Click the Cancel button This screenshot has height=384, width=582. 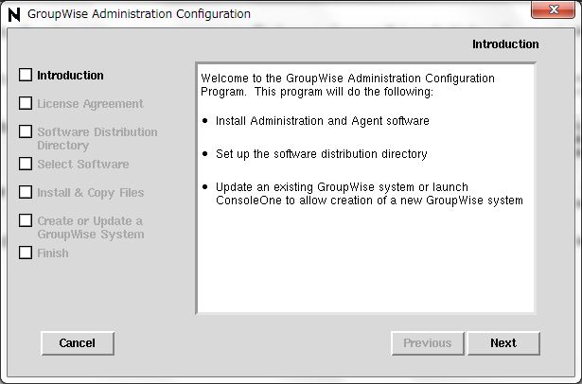tap(78, 343)
